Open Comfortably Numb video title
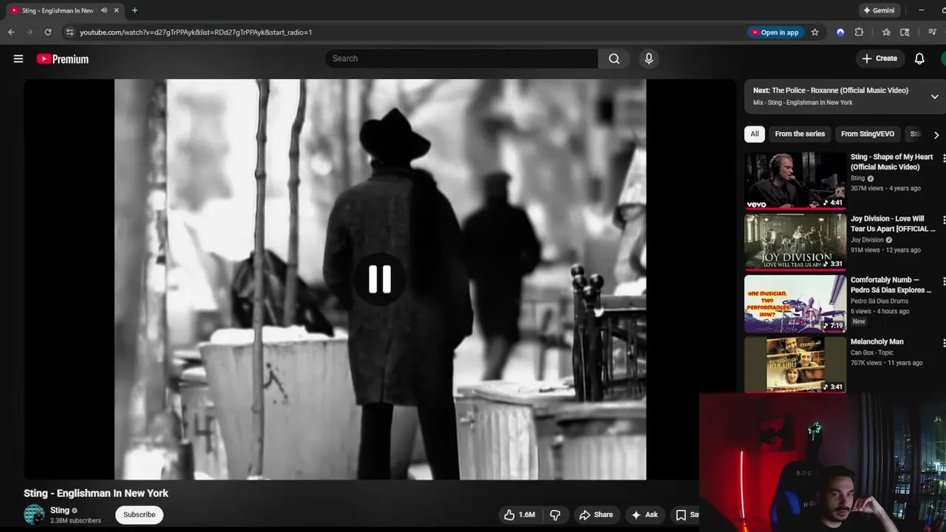The height and width of the screenshot is (532, 946). [891, 284]
